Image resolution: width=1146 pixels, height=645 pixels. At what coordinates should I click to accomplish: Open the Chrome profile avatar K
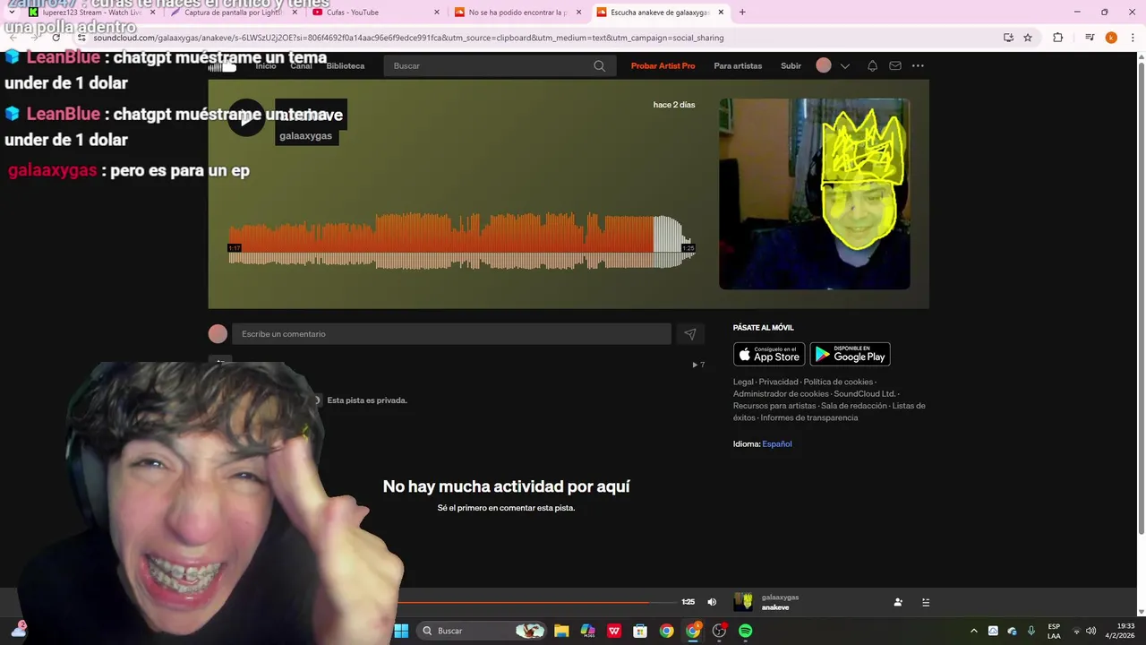pyautogui.click(x=1111, y=38)
